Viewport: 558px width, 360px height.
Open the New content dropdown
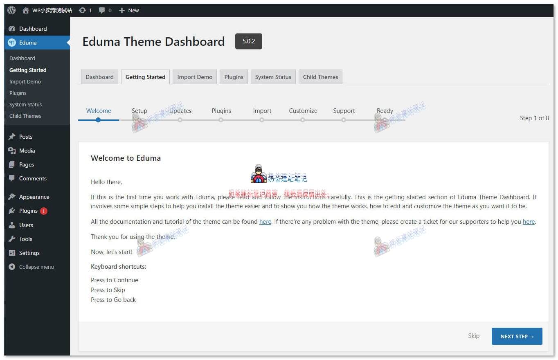click(129, 10)
